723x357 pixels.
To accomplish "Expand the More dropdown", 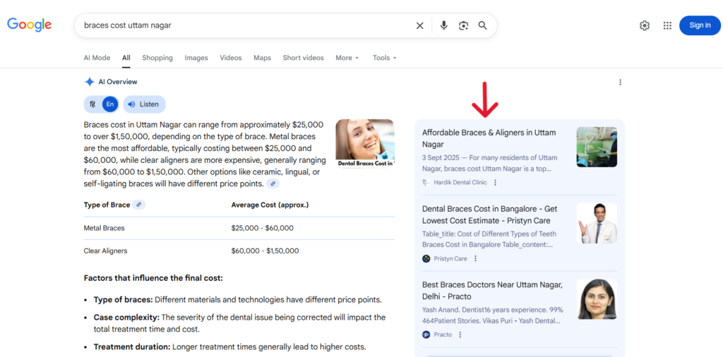I will (x=347, y=58).
